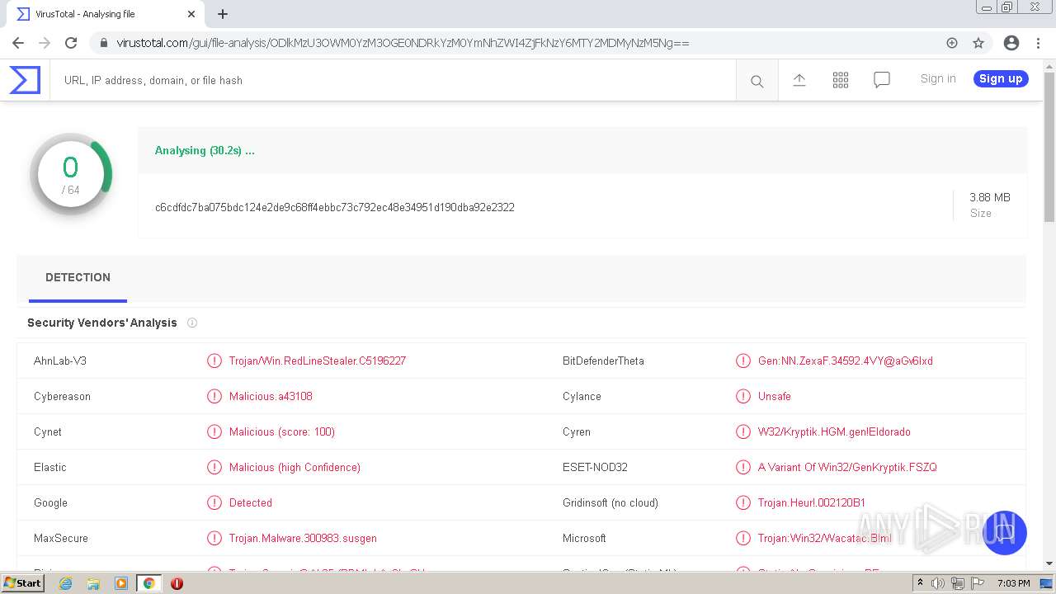
Task: Click the volume icon in system tray
Action: 938,583
